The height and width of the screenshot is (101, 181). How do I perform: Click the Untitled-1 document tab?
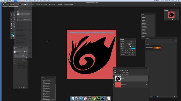coord(11,6)
